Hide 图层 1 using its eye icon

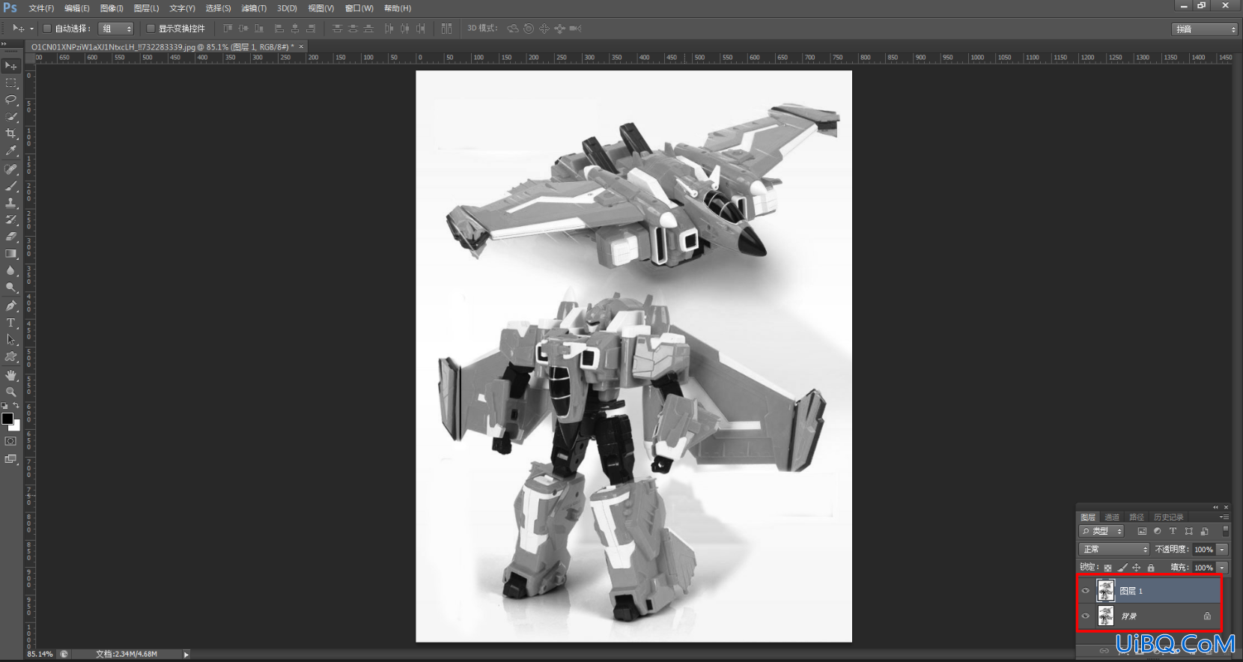1086,591
